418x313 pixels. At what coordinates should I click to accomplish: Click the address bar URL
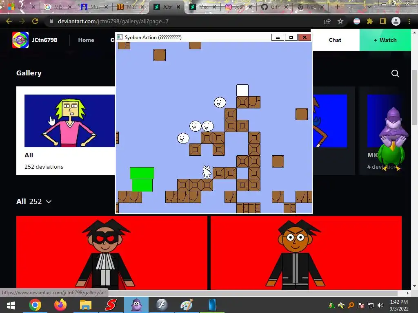point(113,21)
